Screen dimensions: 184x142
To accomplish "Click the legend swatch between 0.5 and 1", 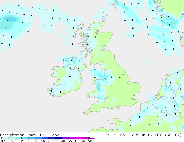I will click(12, 138).
